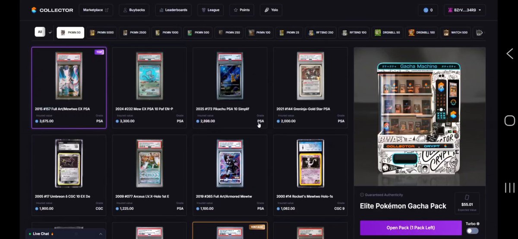Open the Rocket's Mewtwo Holo card thumbnail

click(x=310, y=164)
